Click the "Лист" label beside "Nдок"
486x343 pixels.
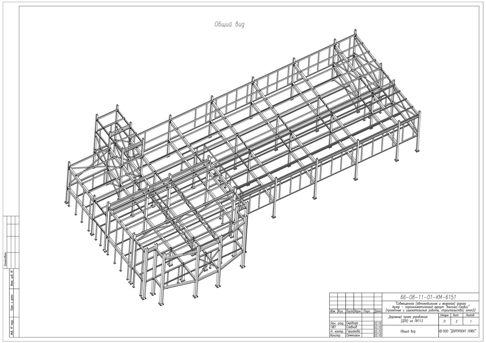click(x=349, y=311)
